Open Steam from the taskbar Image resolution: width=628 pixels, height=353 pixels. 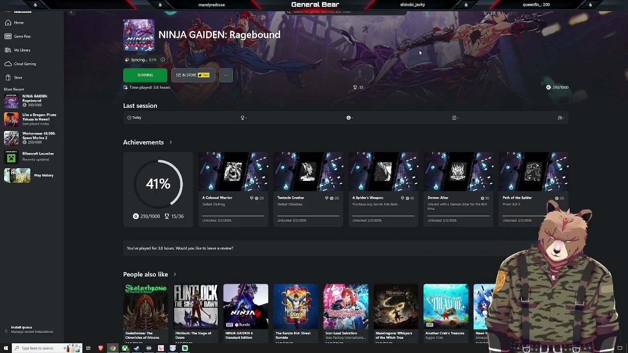[137, 348]
